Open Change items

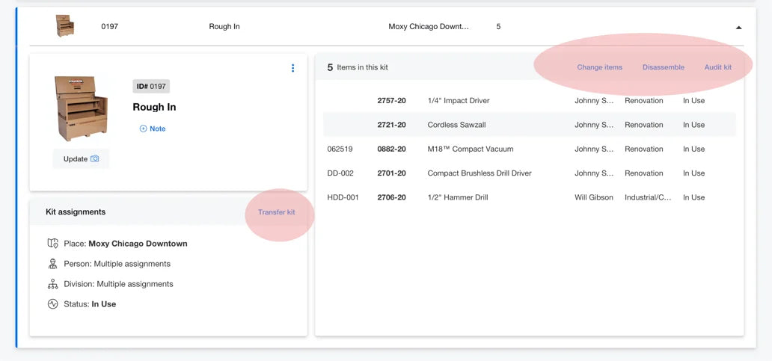pyautogui.click(x=600, y=67)
